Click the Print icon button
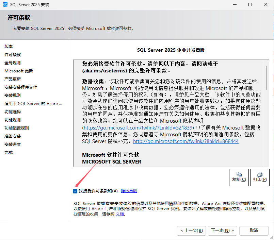The image size is (274, 240). point(259,177)
